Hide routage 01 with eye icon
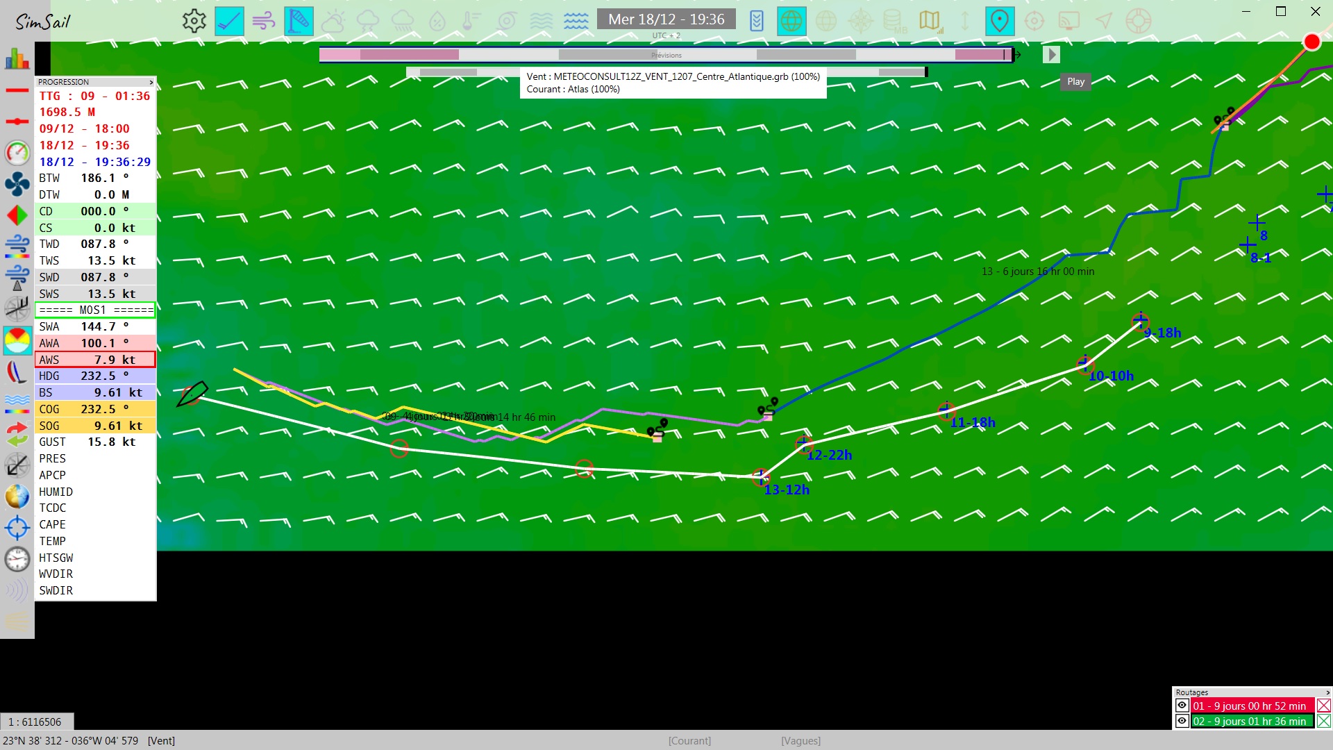This screenshot has height=750, width=1333. (1182, 706)
